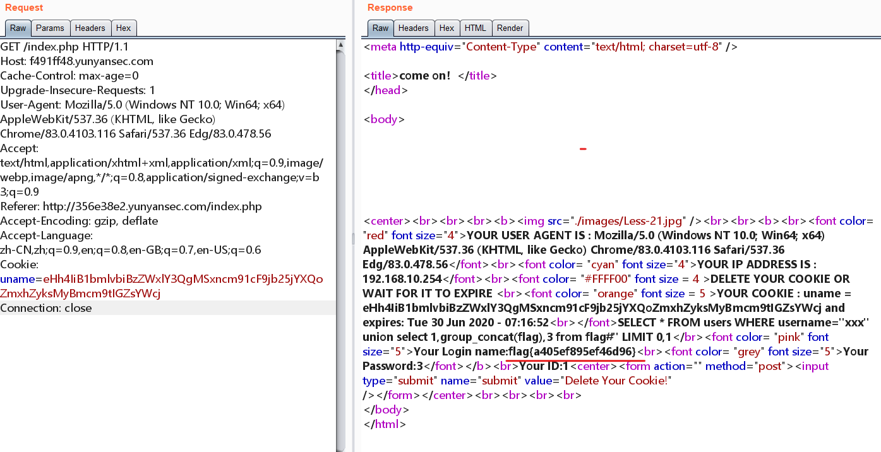This screenshot has width=881, height=452.
Task: Click the Accept-Language: header label
Action: coord(47,235)
